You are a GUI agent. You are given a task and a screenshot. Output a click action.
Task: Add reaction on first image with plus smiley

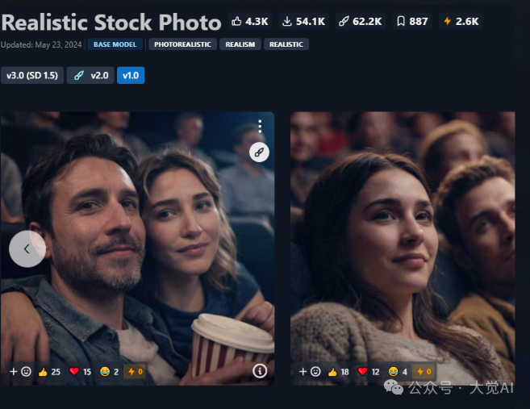click(20, 372)
